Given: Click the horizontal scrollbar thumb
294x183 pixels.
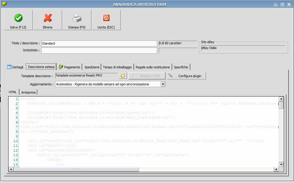Looking at the screenshot, I should 76,169.
